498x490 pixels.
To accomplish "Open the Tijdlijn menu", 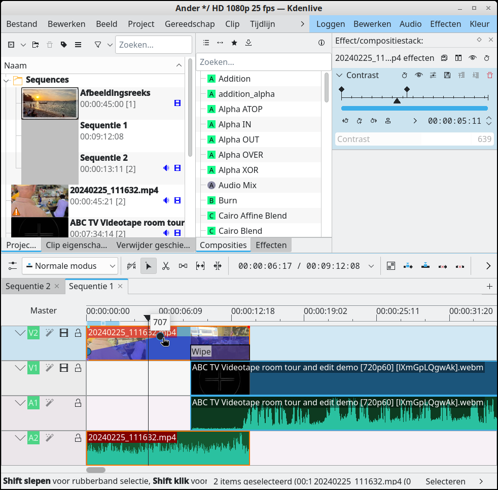I will tap(262, 24).
